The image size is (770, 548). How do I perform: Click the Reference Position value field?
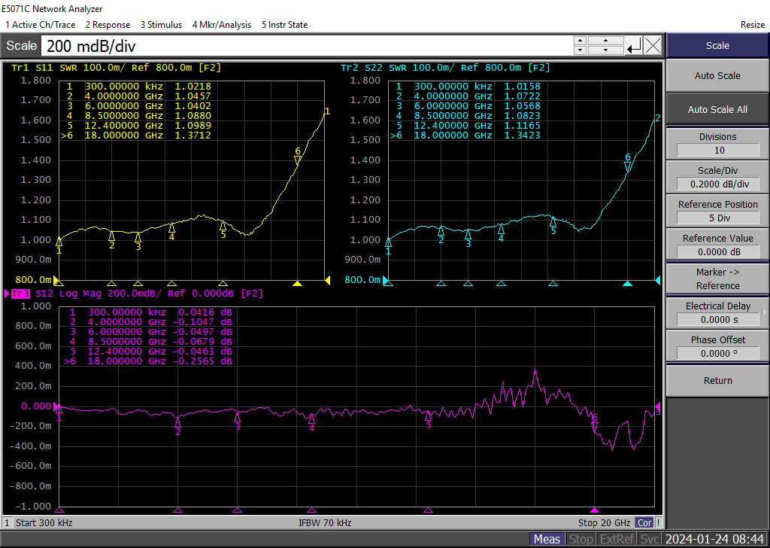click(717, 218)
